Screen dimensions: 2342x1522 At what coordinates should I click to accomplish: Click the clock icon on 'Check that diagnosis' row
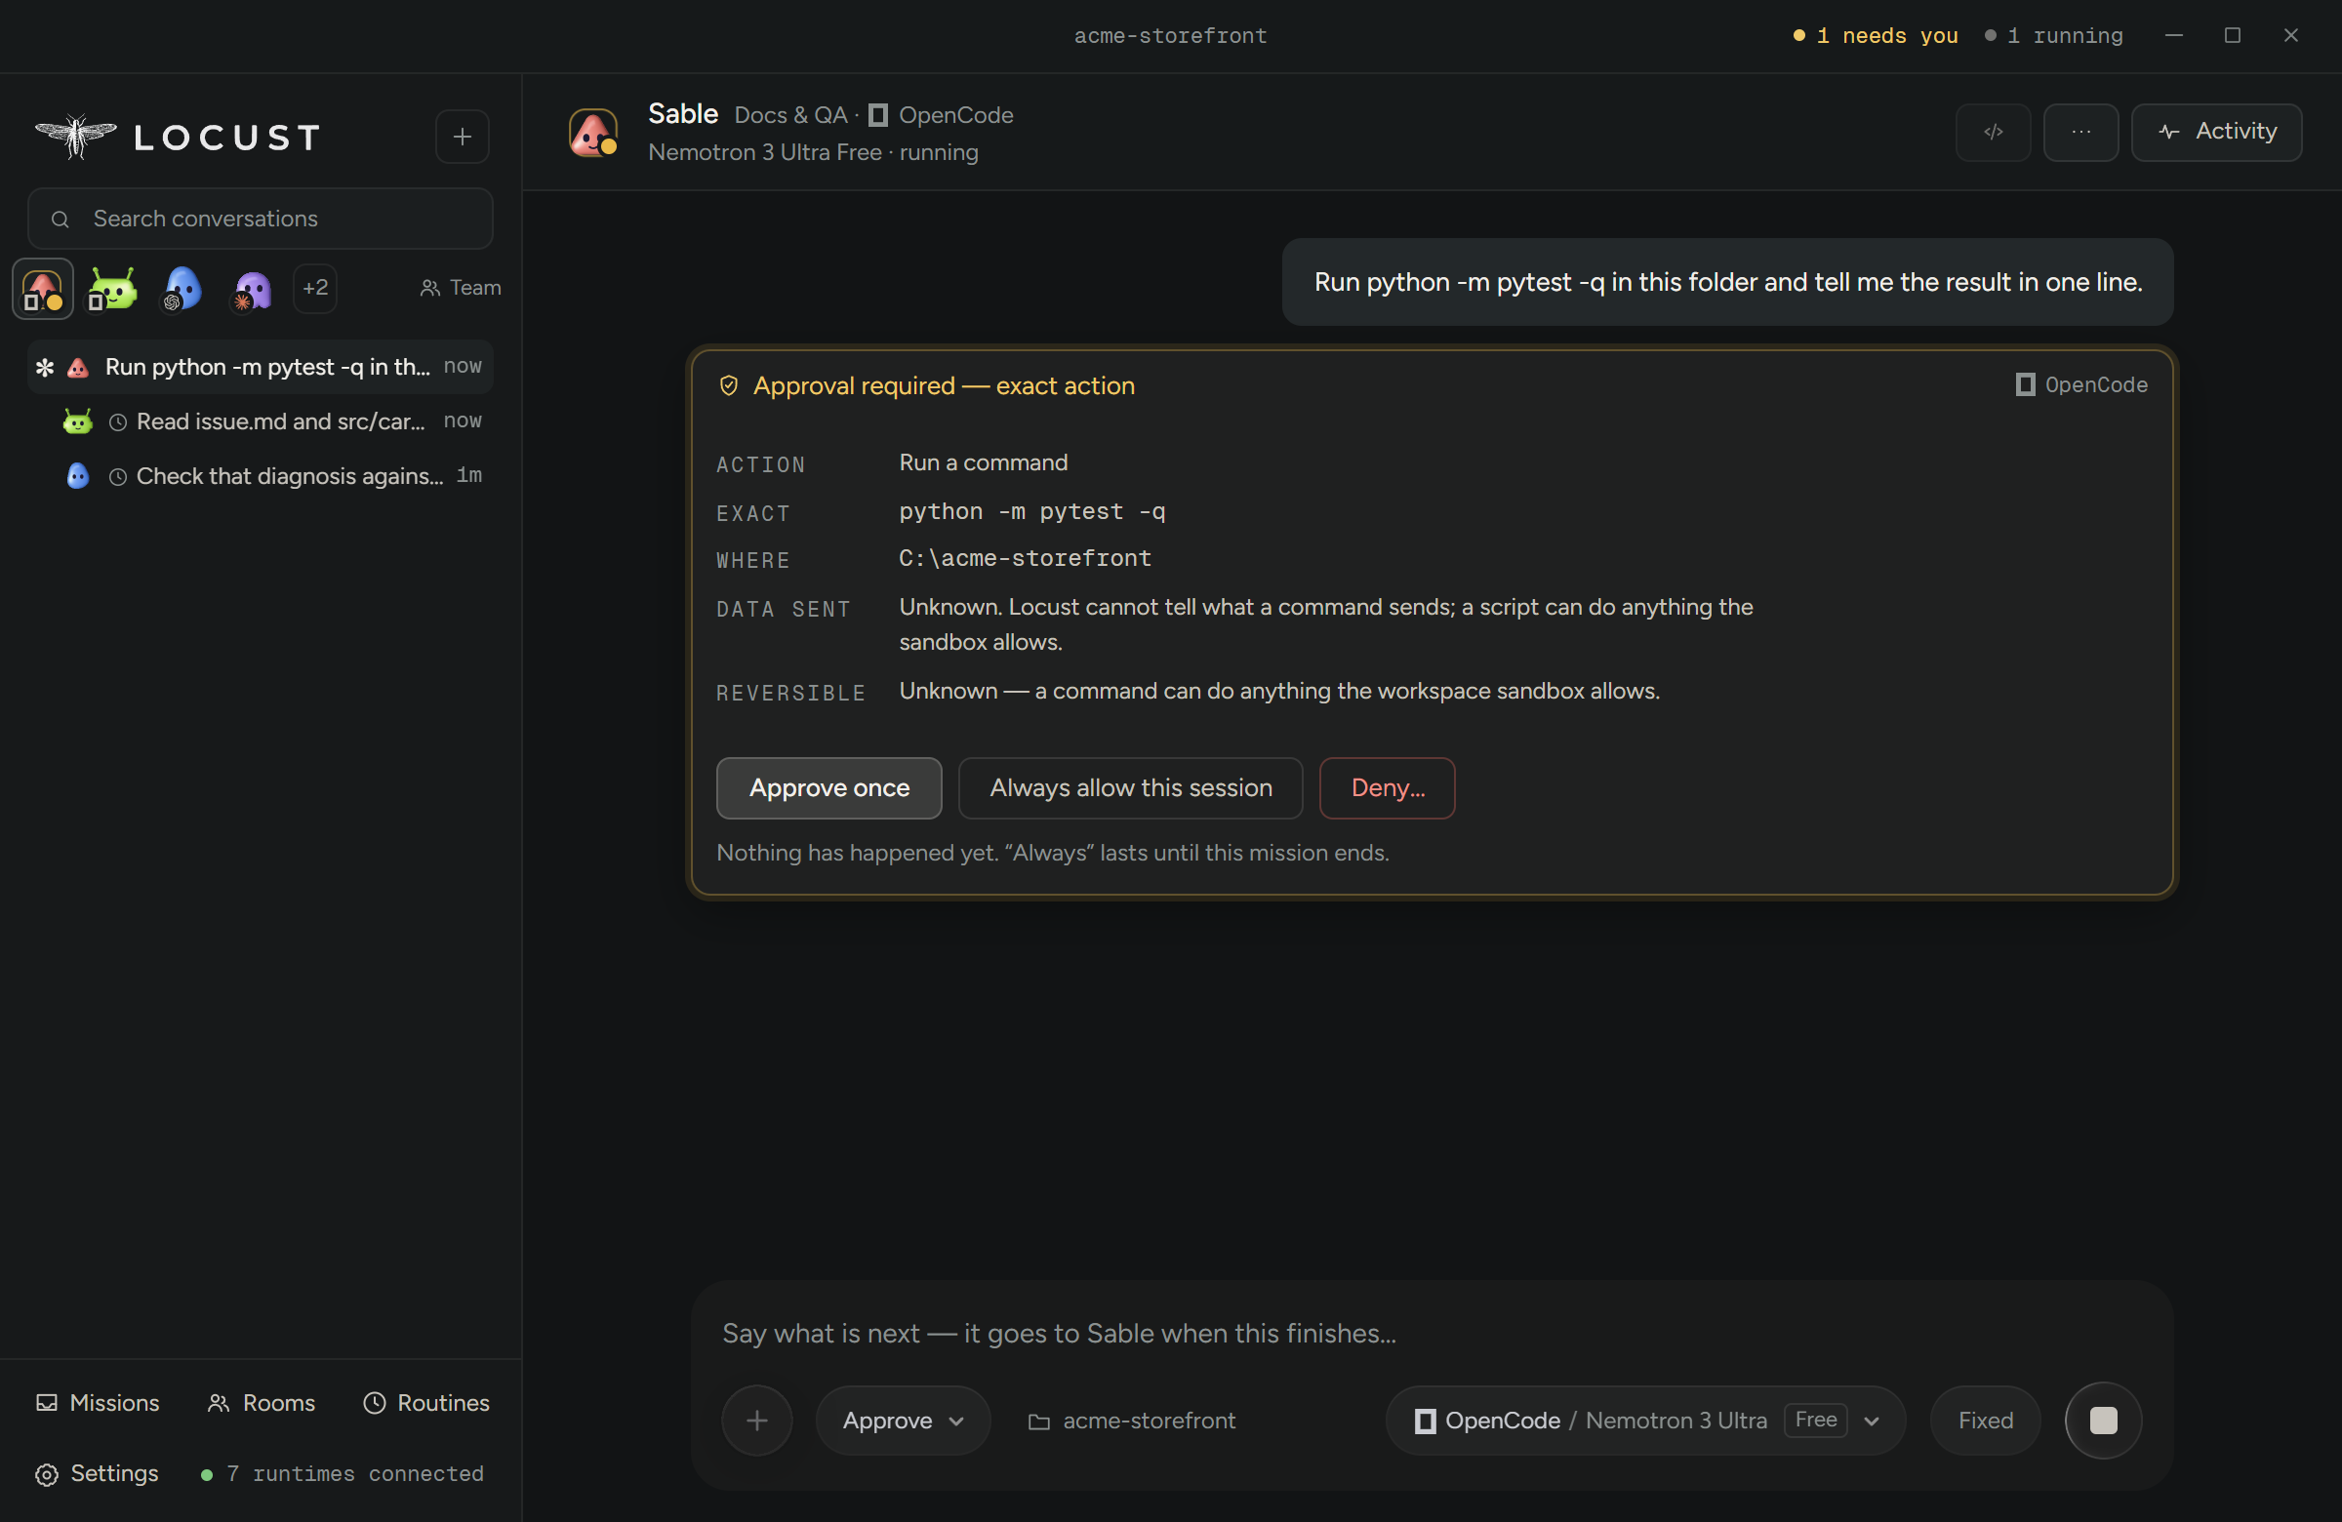click(117, 477)
